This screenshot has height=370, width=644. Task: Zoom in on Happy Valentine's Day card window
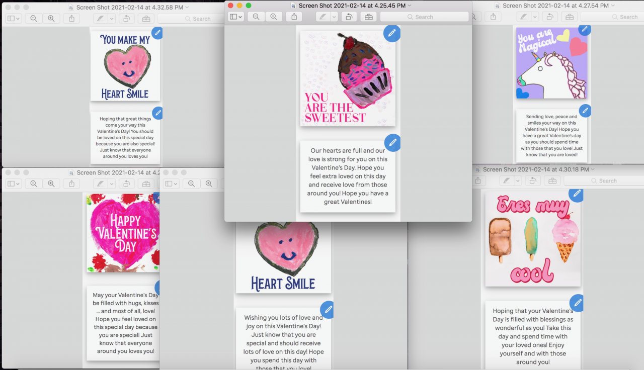click(51, 183)
